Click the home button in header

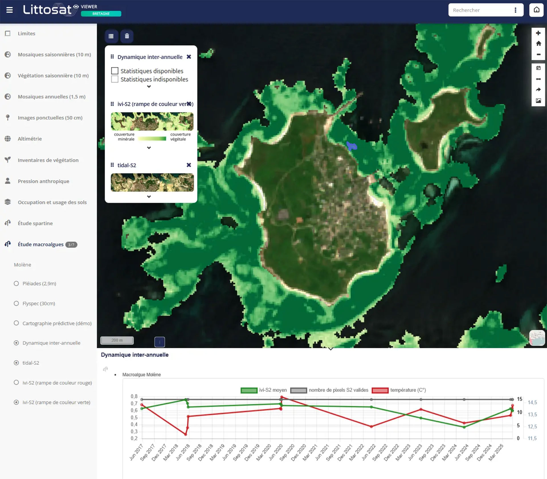(536, 10)
